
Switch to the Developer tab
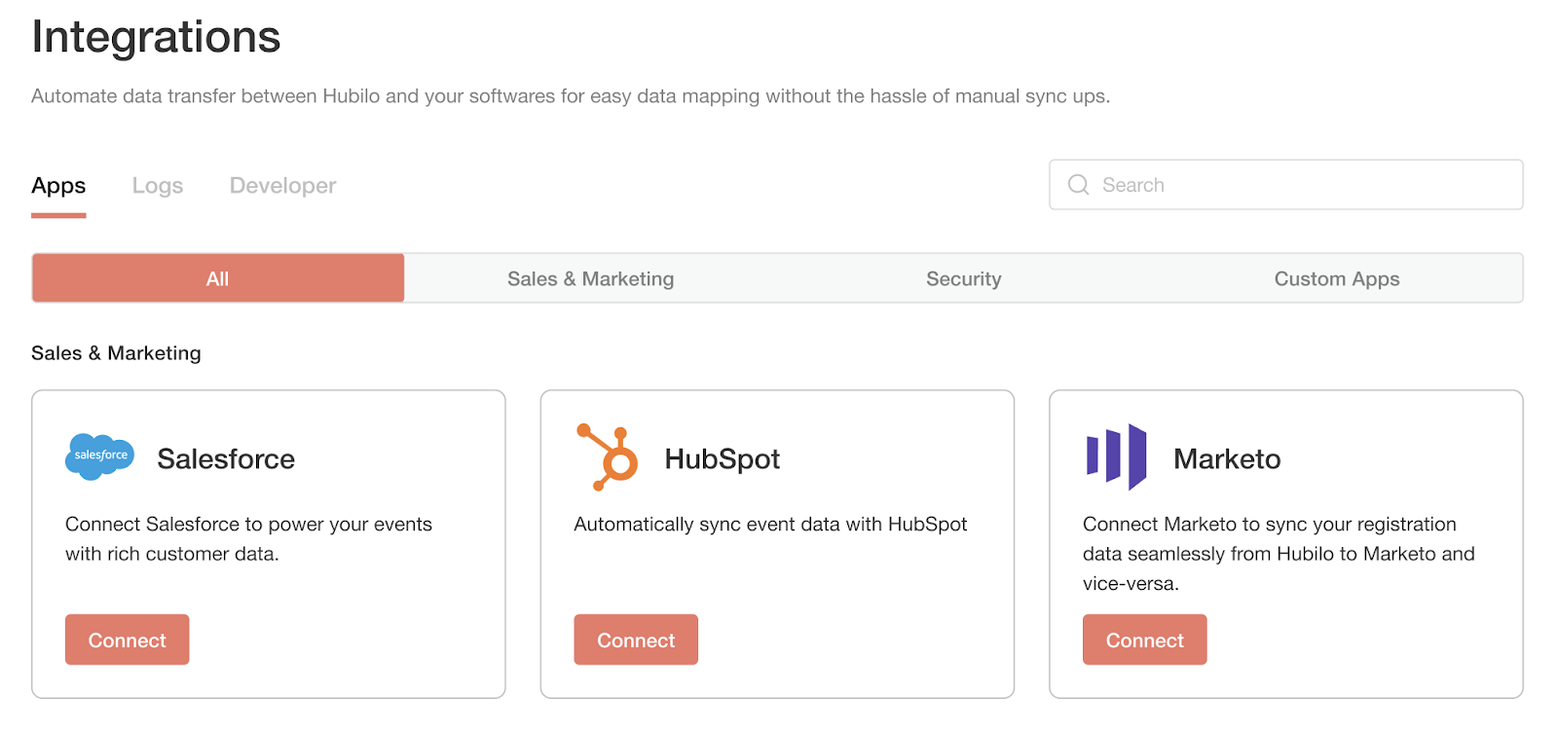pos(282,186)
